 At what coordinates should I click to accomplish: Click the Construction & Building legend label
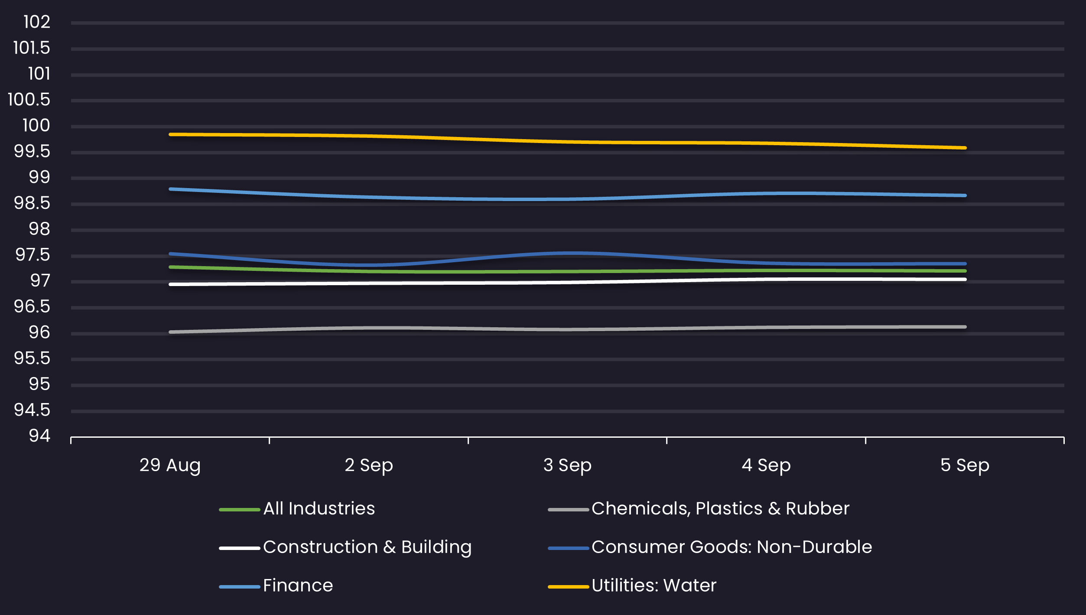tap(367, 547)
